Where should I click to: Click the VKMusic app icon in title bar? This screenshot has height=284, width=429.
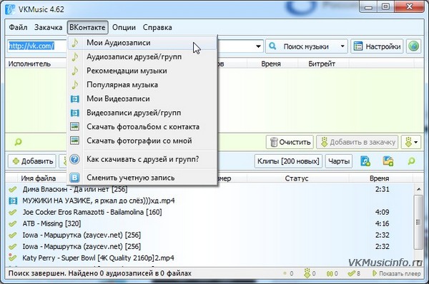point(10,9)
